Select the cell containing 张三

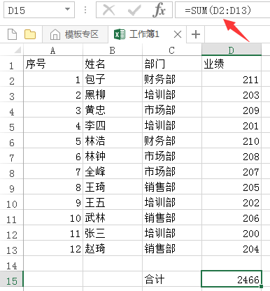113,233
